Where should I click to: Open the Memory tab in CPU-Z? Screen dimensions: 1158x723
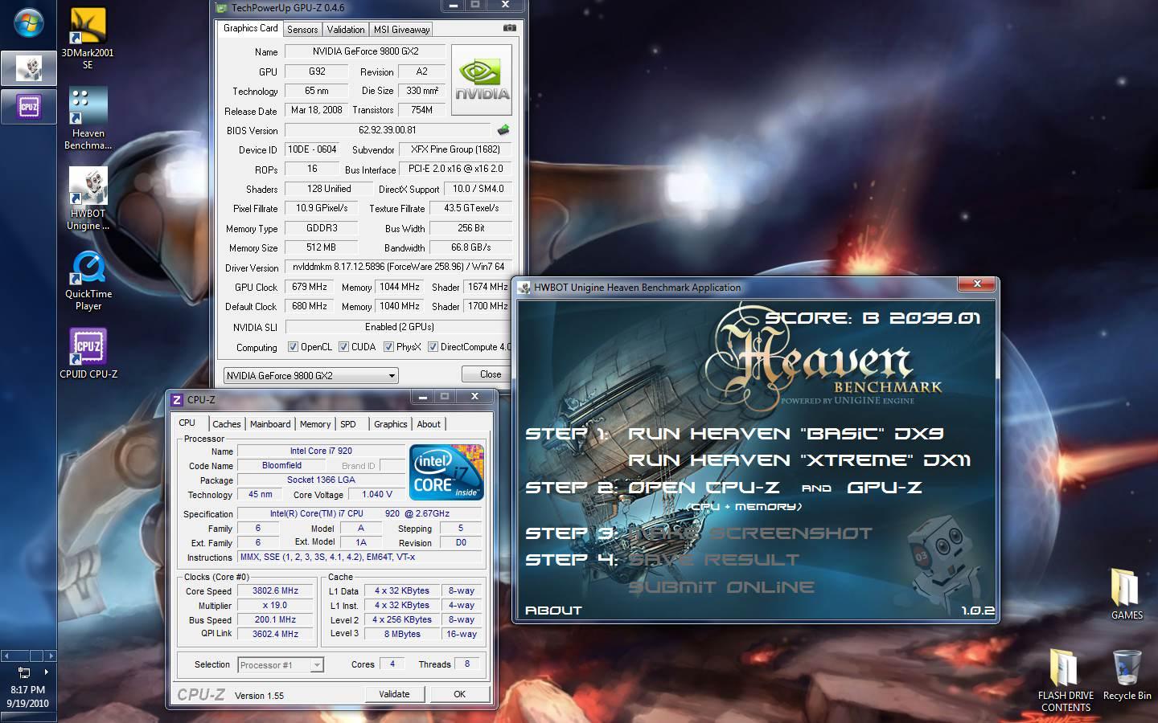[x=315, y=424]
